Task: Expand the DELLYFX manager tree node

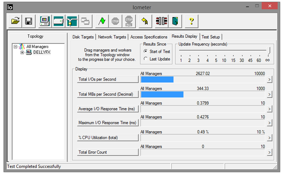Action: point(22,52)
